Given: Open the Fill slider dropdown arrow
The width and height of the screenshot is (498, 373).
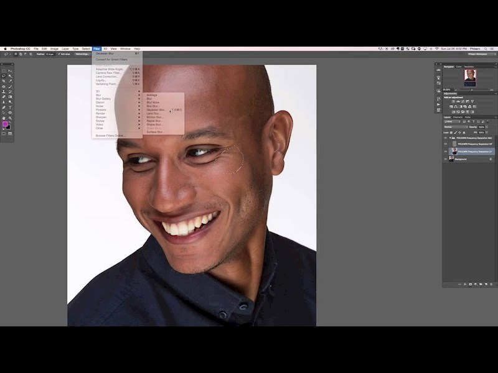Looking at the screenshot, I should [487, 132].
